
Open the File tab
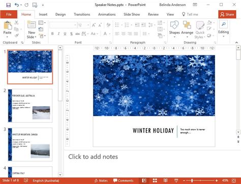point(9,14)
